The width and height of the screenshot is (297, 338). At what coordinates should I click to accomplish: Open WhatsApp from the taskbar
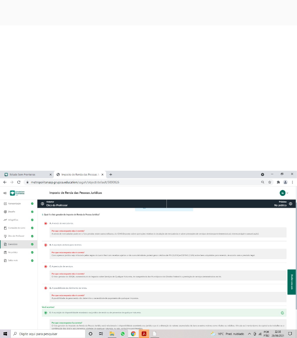point(122,334)
